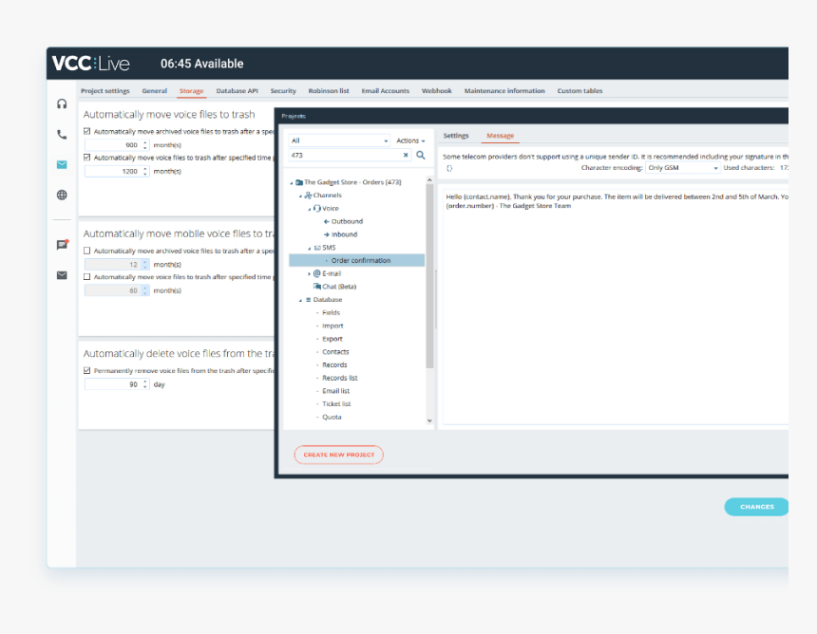
Task: Click the 1200 month(s) stepper arrows
Action: (145, 171)
